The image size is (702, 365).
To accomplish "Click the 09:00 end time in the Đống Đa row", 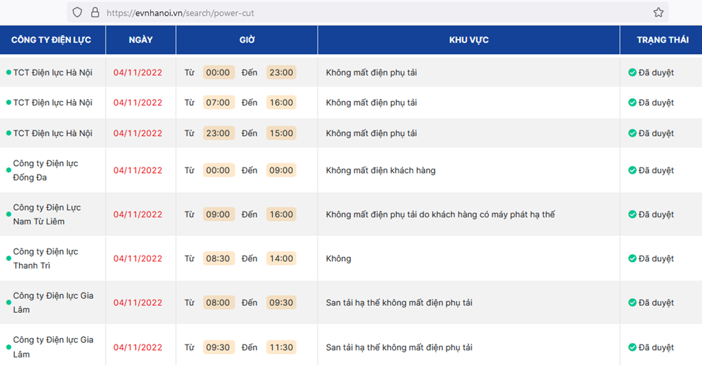I will point(281,170).
